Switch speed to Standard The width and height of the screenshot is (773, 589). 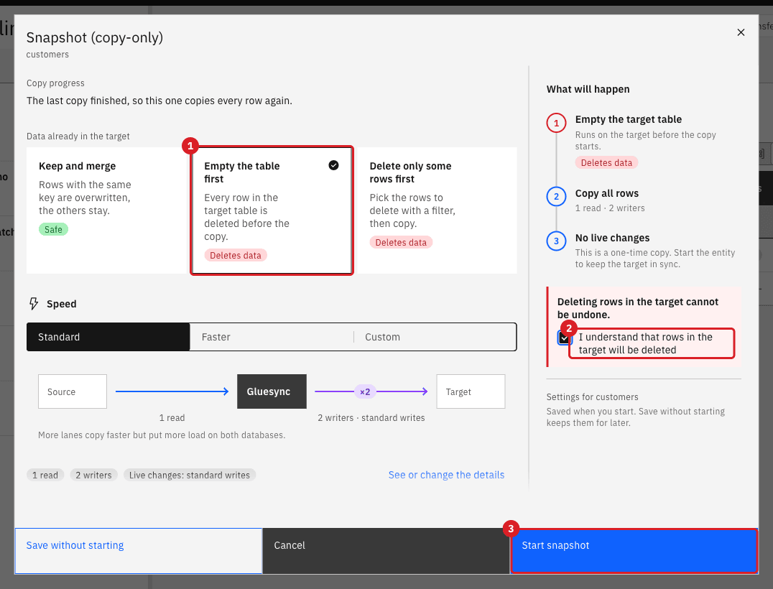point(108,337)
